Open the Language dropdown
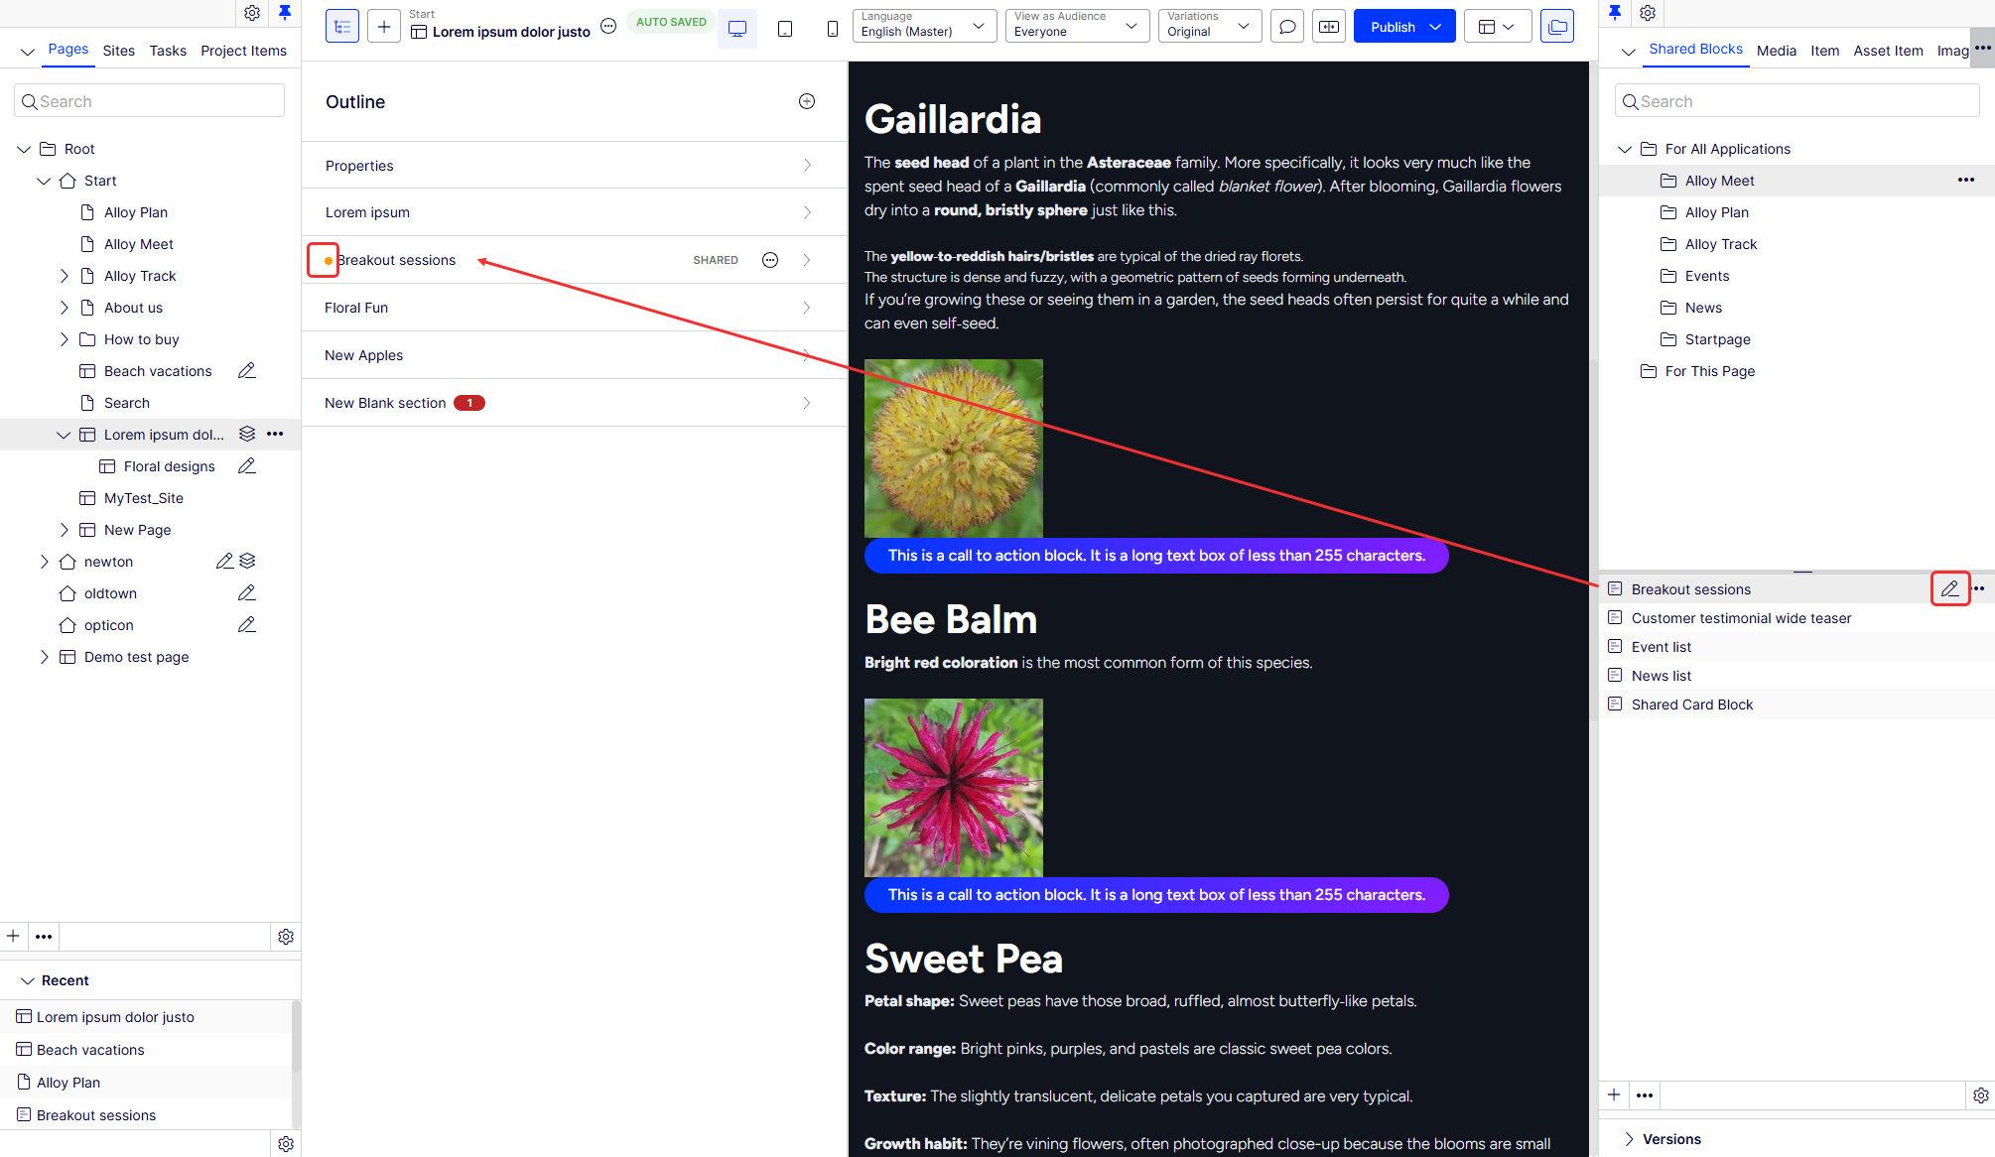The image size is (1995, 1157). (924, 26)
